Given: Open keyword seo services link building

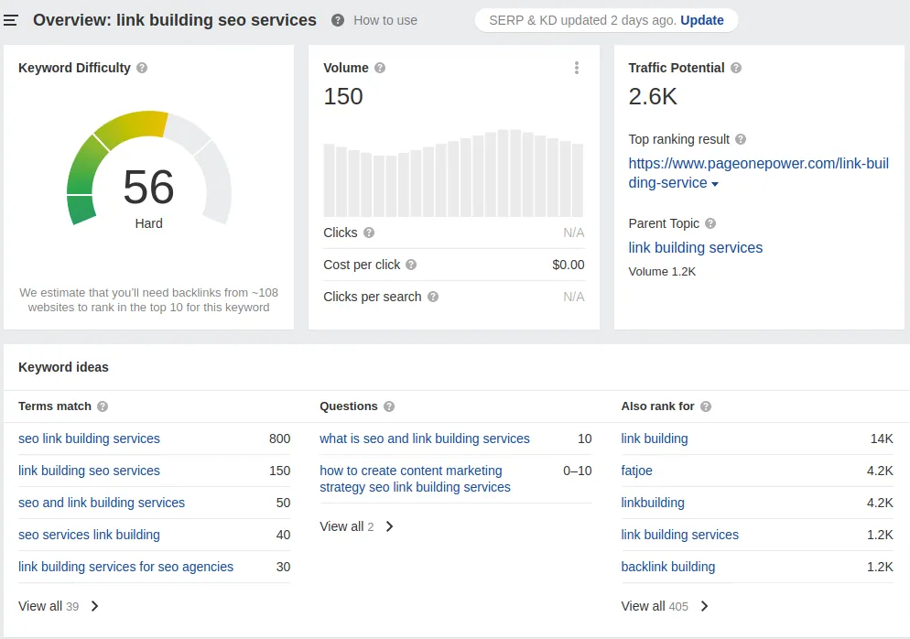Looking at the screenshot, I should click(89, 535).
